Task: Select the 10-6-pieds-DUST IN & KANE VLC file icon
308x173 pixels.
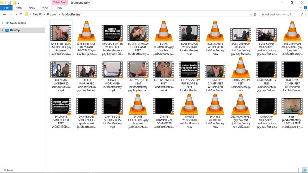Action: click(86, 31)
